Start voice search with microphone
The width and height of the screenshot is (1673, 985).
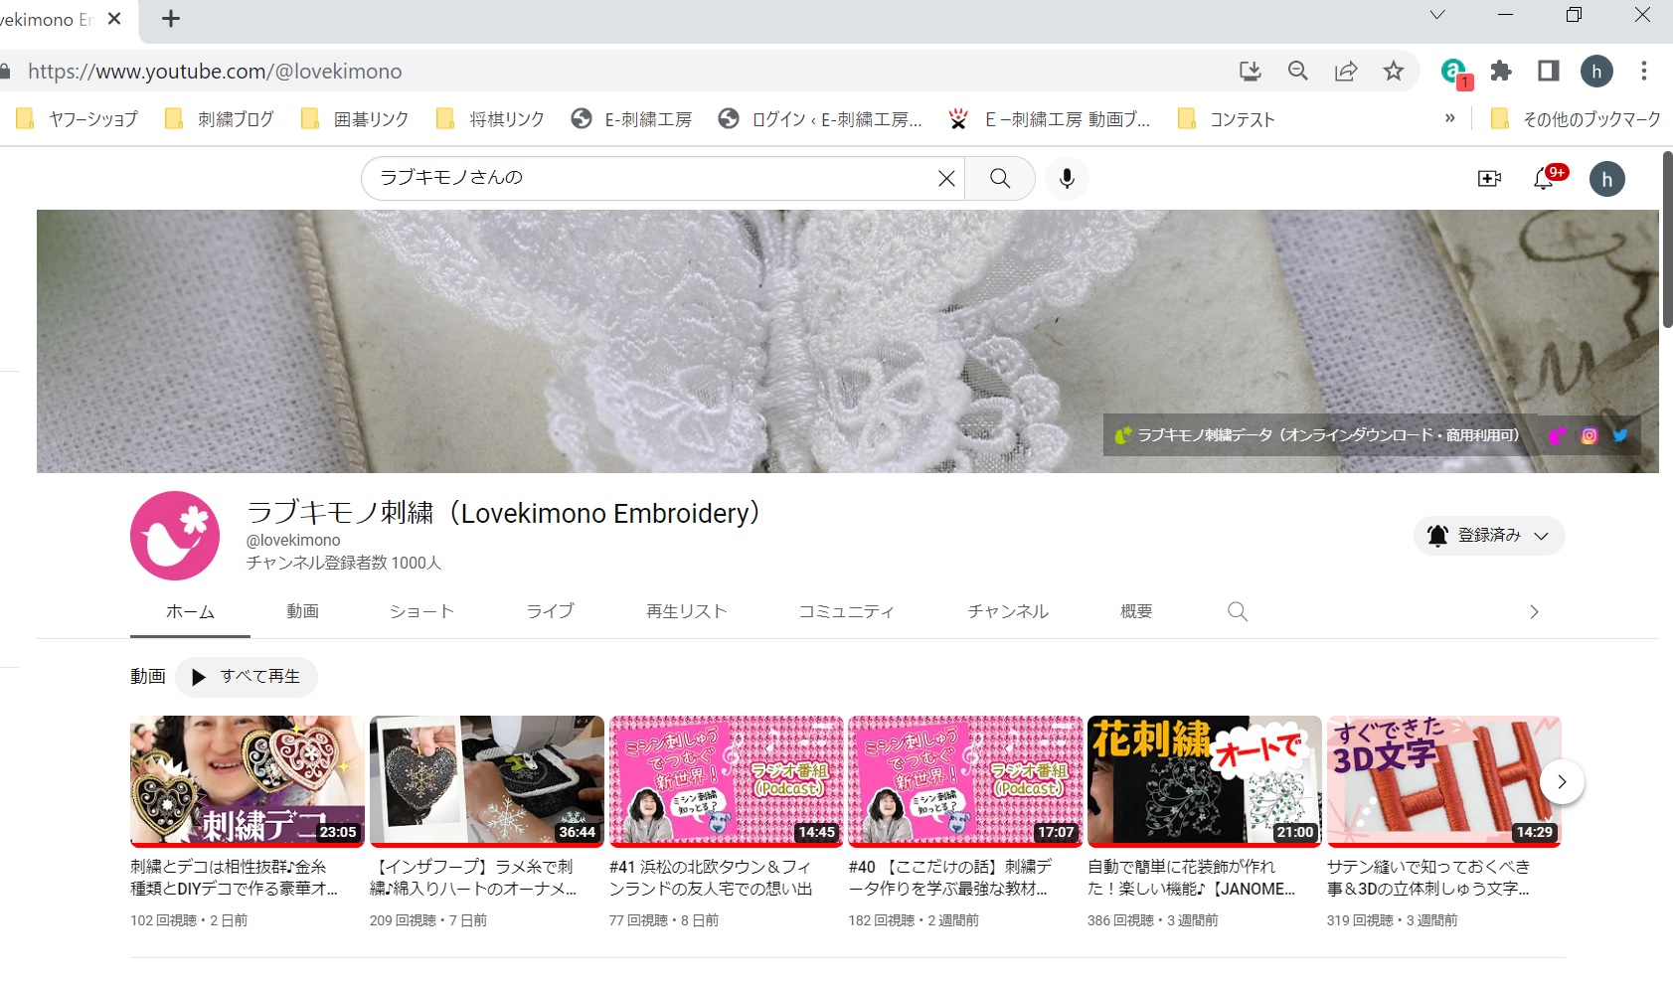pyautogui.click(x=1067, y=178)
